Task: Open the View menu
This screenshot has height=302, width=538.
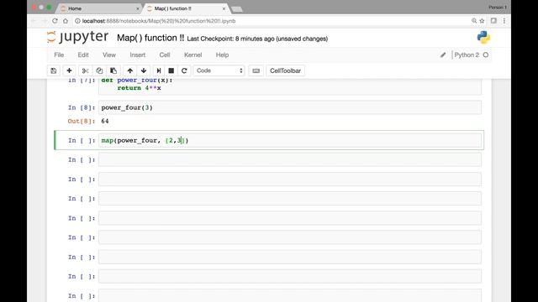Action: [109, 55]
